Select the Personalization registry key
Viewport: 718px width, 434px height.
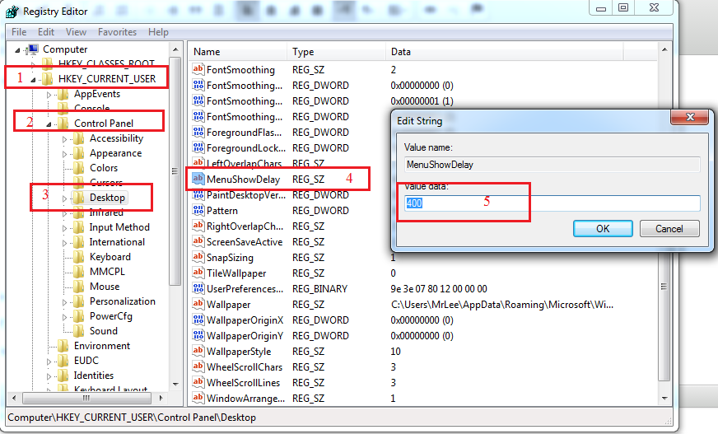point(122,301)
